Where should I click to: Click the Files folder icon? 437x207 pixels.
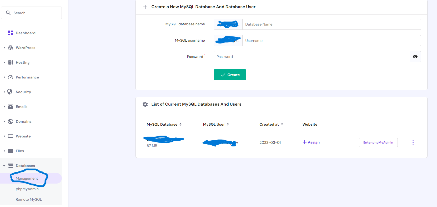[x=11, y=151]
